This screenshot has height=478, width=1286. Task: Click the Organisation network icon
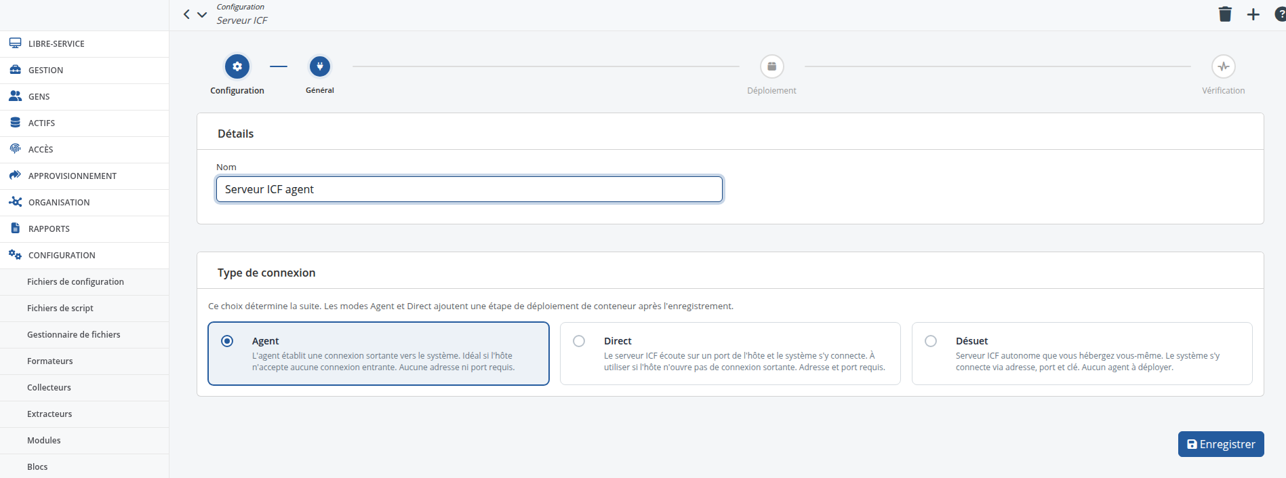click(x=15, y=202)
